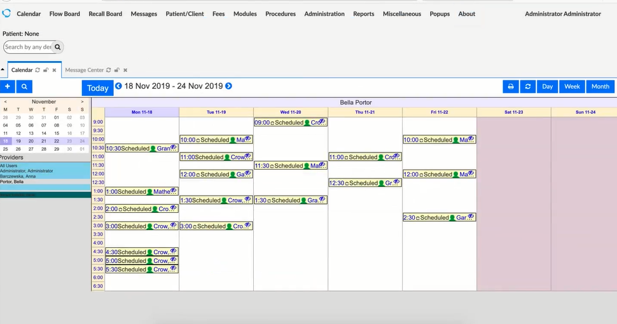Go to previous week with left arrow

point(118,86)
